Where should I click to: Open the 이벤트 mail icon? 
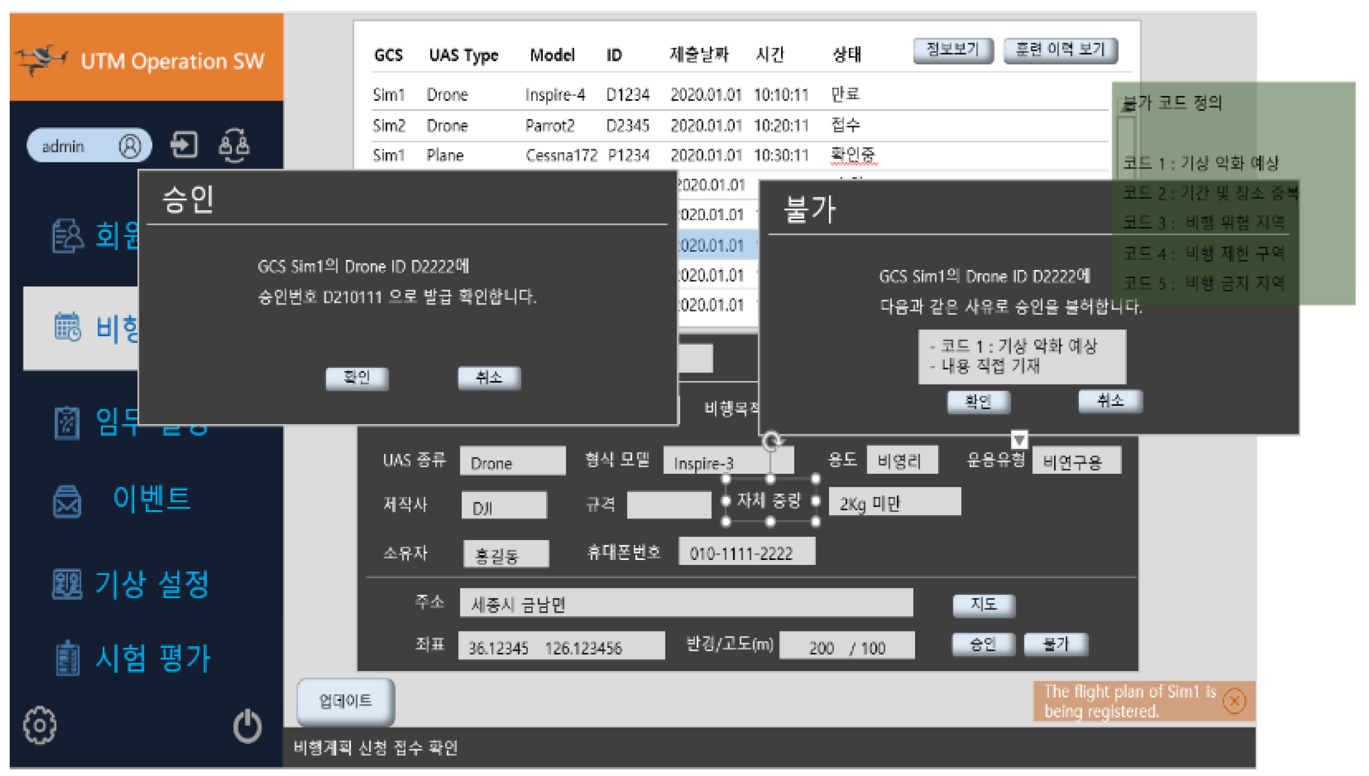coord(67,501)
